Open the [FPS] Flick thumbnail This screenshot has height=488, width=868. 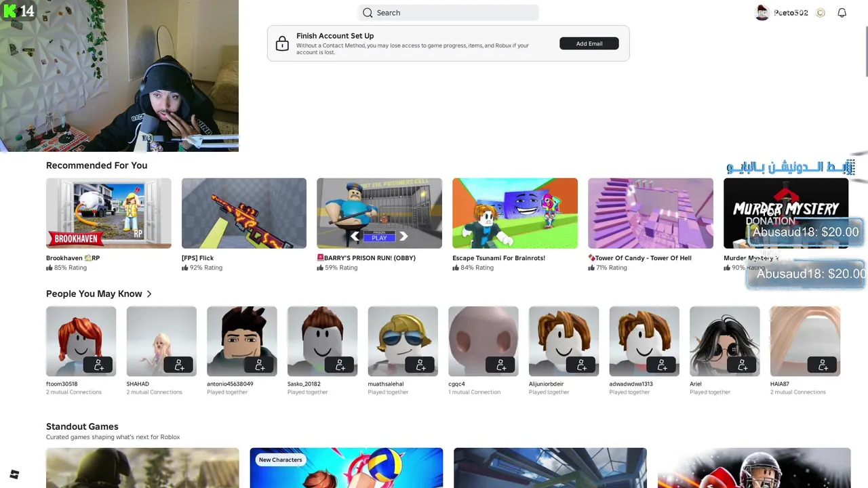tap(244, 213)
